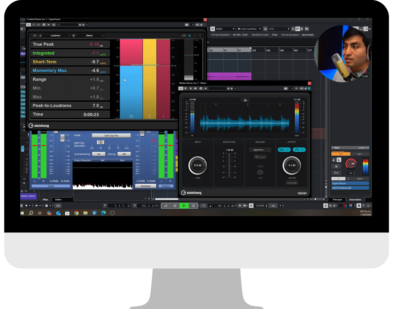This screenshot has height=309, width=394.
Task: Toggle the FAST release button in Raiser
Action: pyautogui.click(x=260, y=157)
